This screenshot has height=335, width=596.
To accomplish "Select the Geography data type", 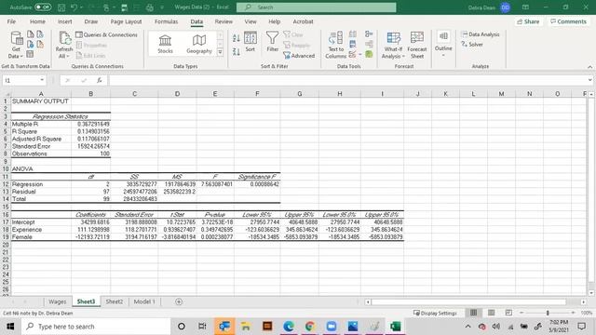I will point(198,44).
